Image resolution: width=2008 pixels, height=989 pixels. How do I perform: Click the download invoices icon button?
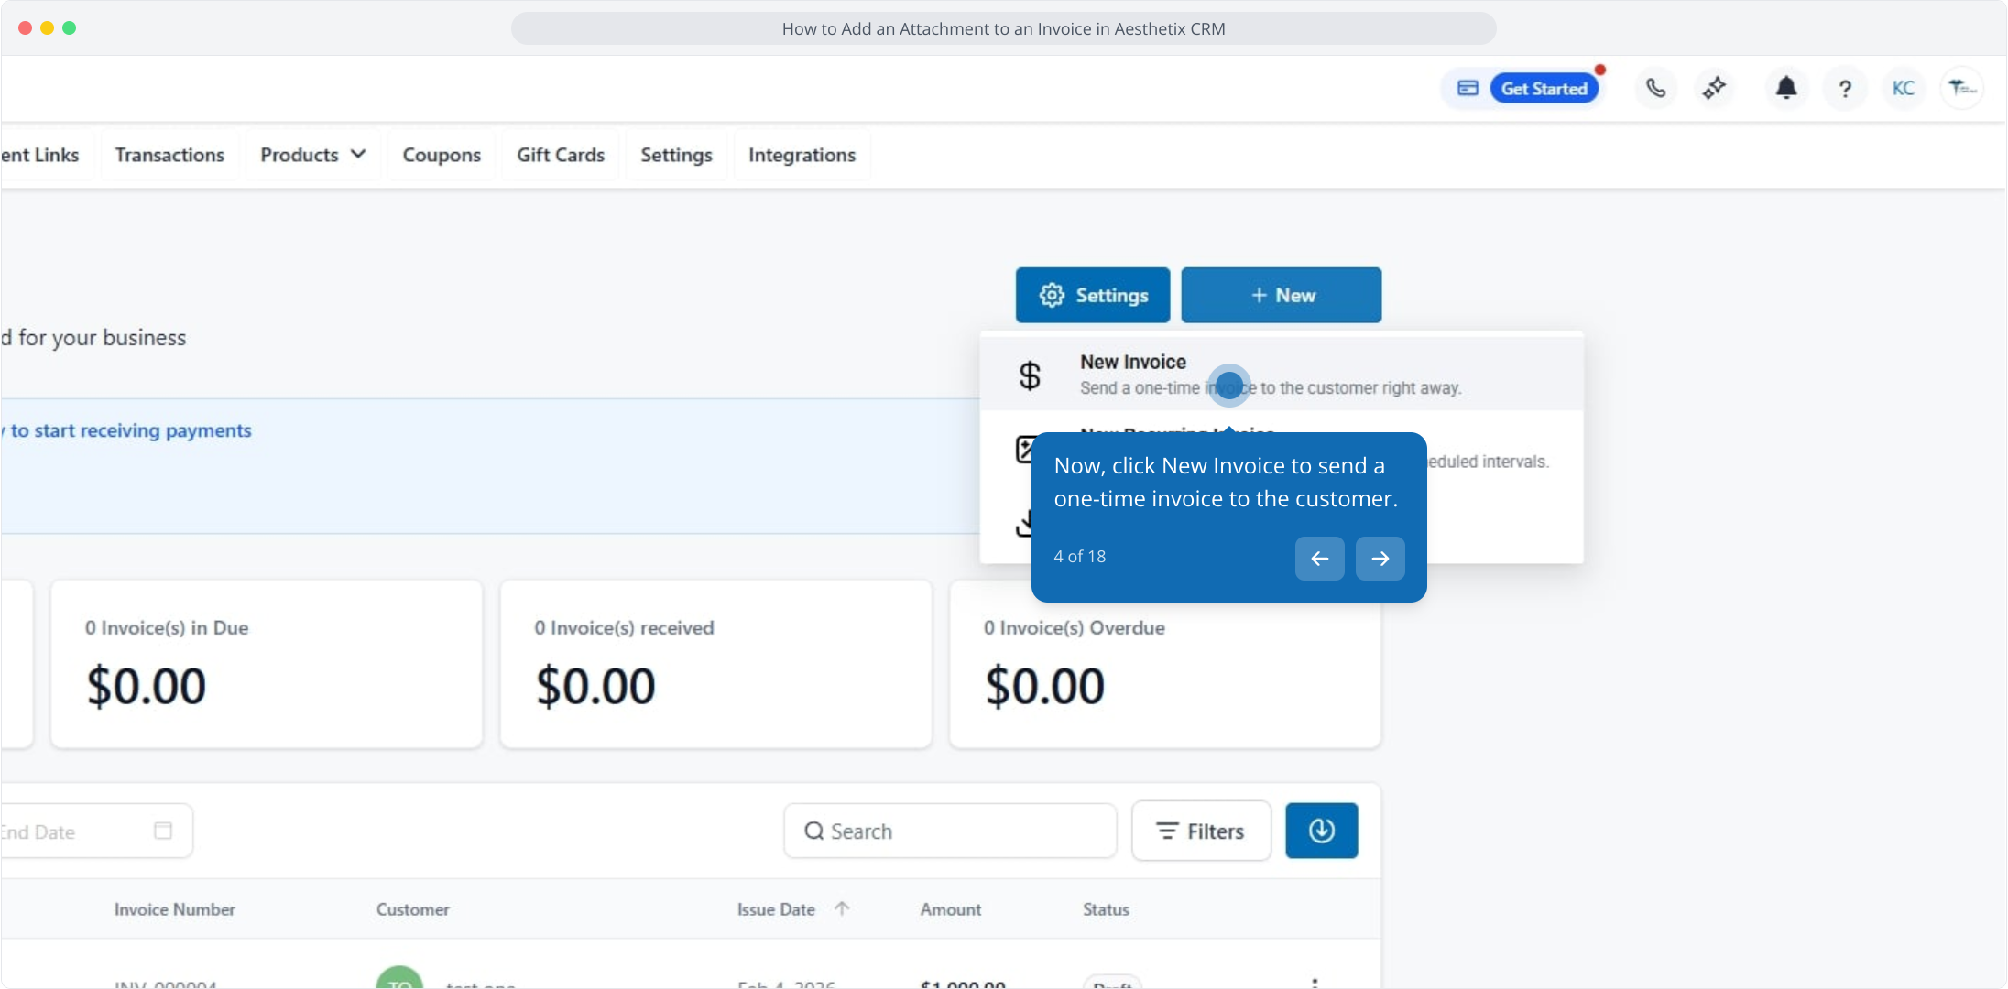(x=1321, y=831)
